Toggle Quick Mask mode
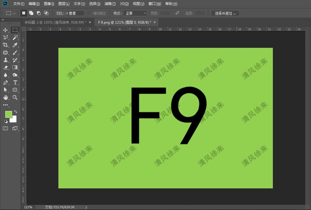The width and height of the screenshot is (311, 210). 5,128
